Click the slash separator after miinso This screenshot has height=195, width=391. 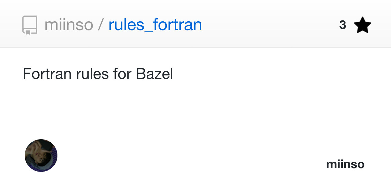101,25
